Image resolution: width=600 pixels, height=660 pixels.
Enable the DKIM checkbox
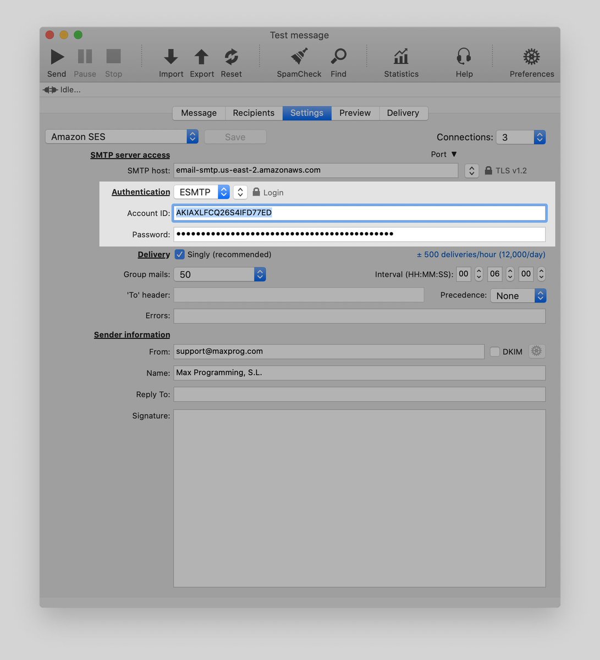494,351
